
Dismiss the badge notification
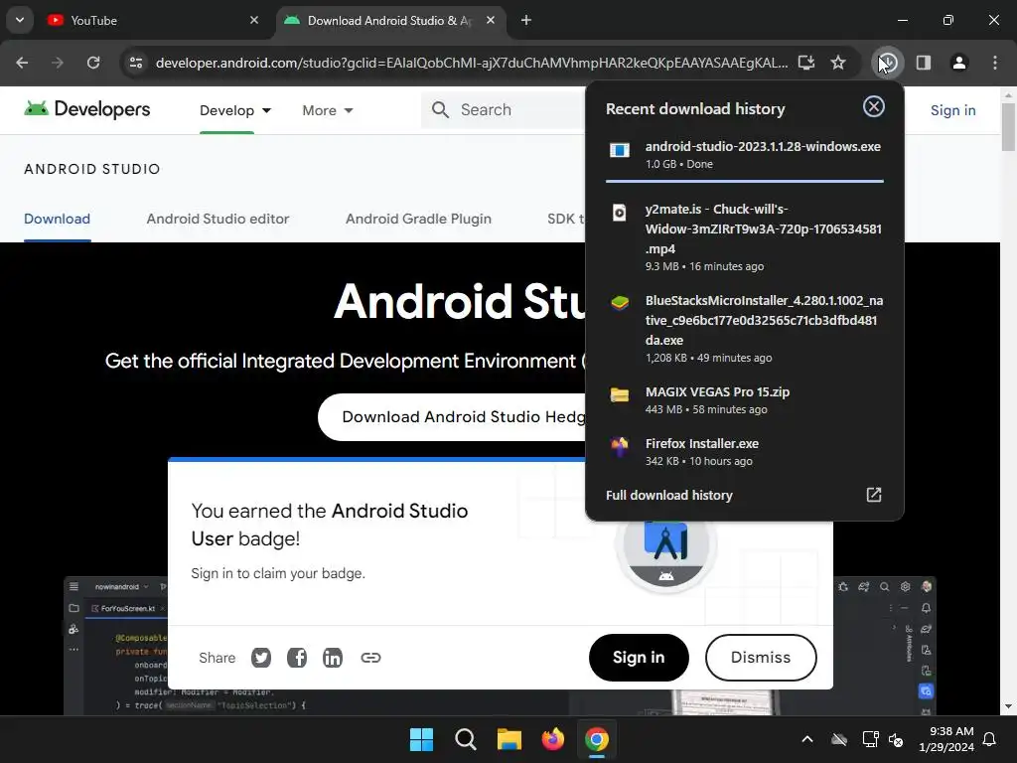click(x=760, y=658)
